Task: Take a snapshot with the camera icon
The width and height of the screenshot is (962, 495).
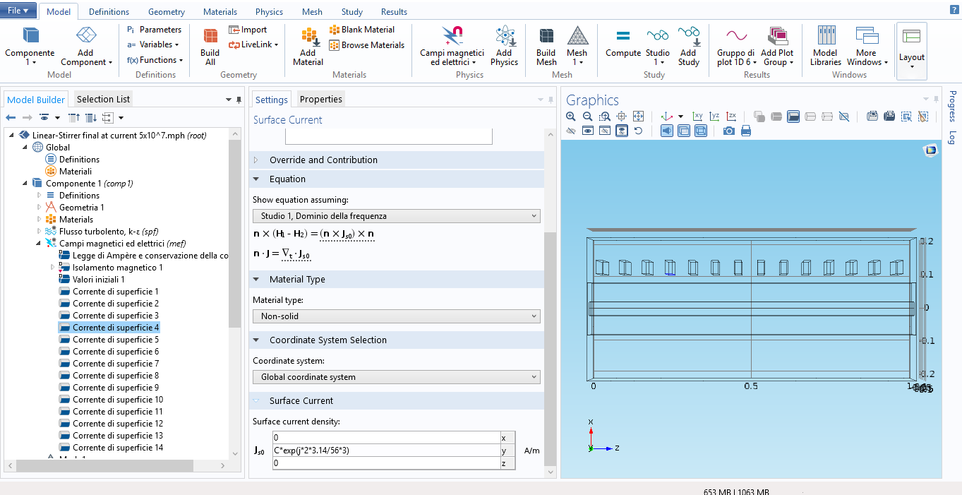Action: 728,131
